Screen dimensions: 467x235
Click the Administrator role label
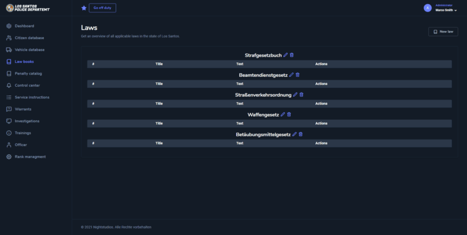pyautogui.click(x=444, y=5)
